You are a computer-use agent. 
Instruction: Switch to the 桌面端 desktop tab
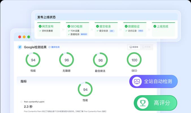(134, 47)
